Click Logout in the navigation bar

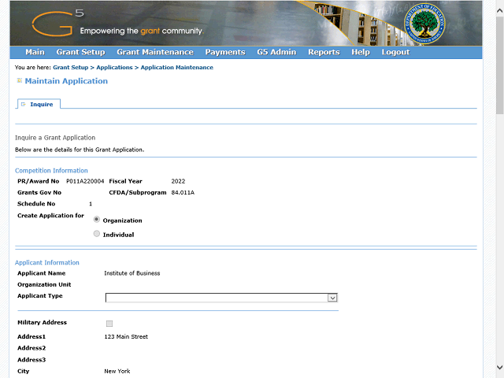pyautogui.click(x=395, y=53)
